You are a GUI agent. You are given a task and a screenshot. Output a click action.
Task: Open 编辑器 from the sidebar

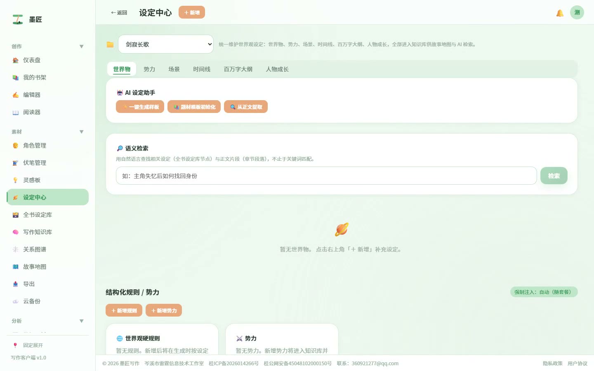(47, 95)
